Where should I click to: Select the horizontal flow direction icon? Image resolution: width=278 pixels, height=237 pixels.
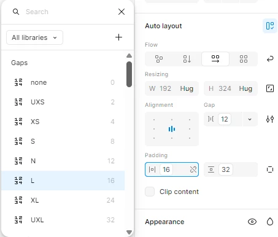point(215,59)
